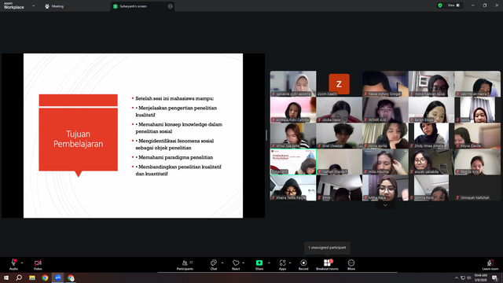This screenshot has width=503, height=283.
Task: Open the More options menu
Action: point(351,265)
